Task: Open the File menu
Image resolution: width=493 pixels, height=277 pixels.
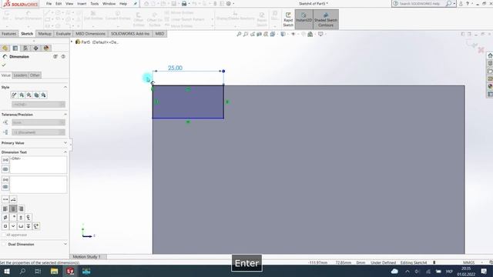Action: [49, 4]
